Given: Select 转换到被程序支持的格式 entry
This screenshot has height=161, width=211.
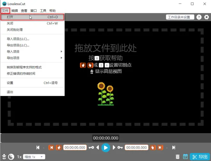Looking at the screenshot, I should 32,67.
